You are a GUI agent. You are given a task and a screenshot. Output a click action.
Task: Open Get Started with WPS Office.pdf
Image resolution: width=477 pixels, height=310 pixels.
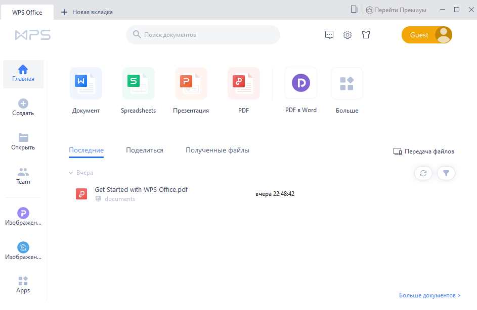[141, 189]
